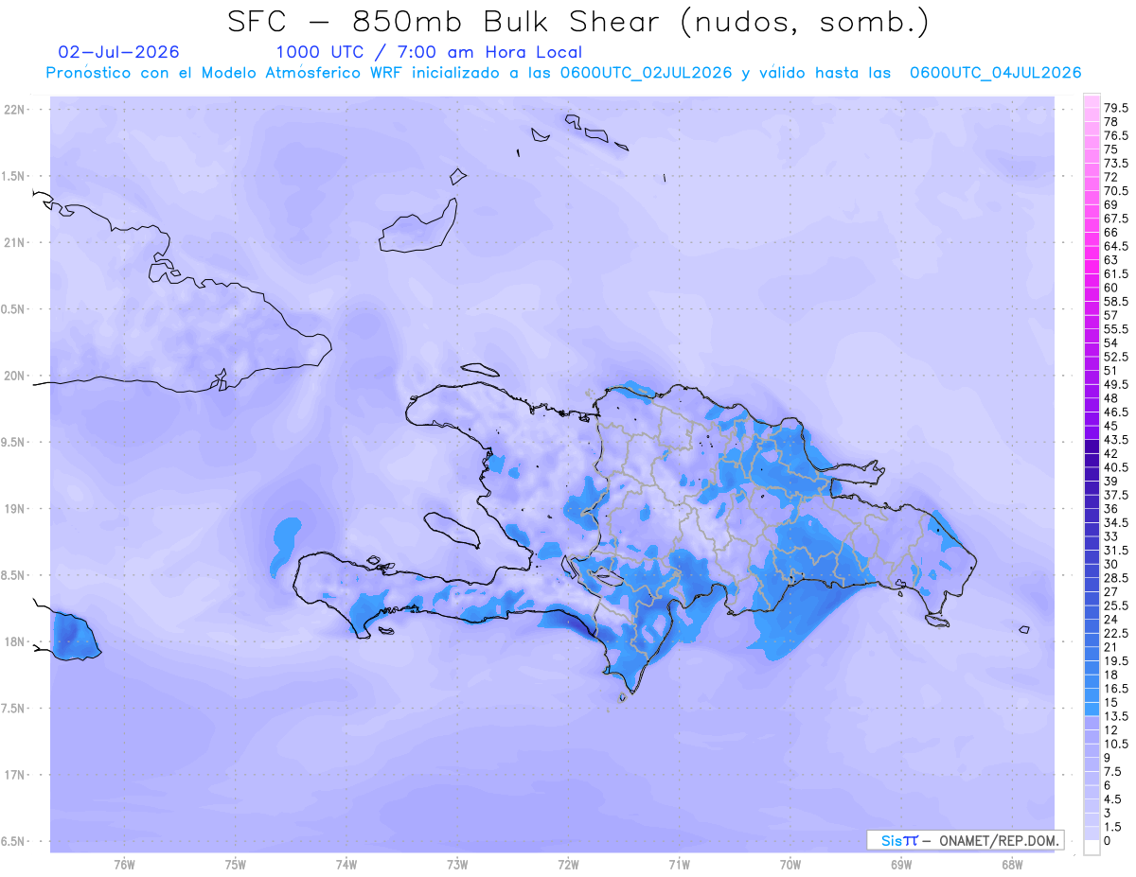Click the legend value '4.5'

[1113, 799]
